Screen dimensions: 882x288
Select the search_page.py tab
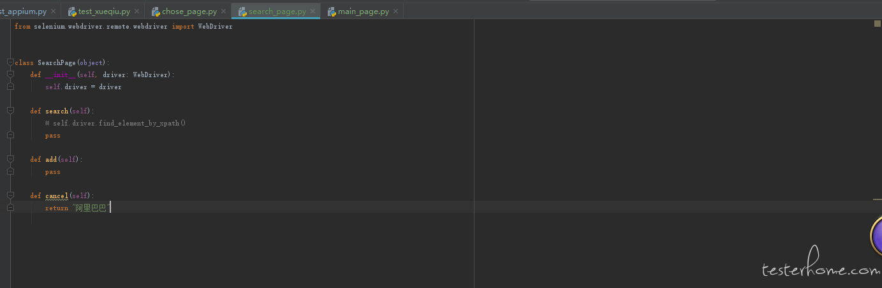coord(277,11)
